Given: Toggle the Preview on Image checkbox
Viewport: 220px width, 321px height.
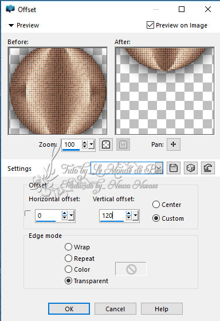Looking at the screenshot, I should pos(150,25).
